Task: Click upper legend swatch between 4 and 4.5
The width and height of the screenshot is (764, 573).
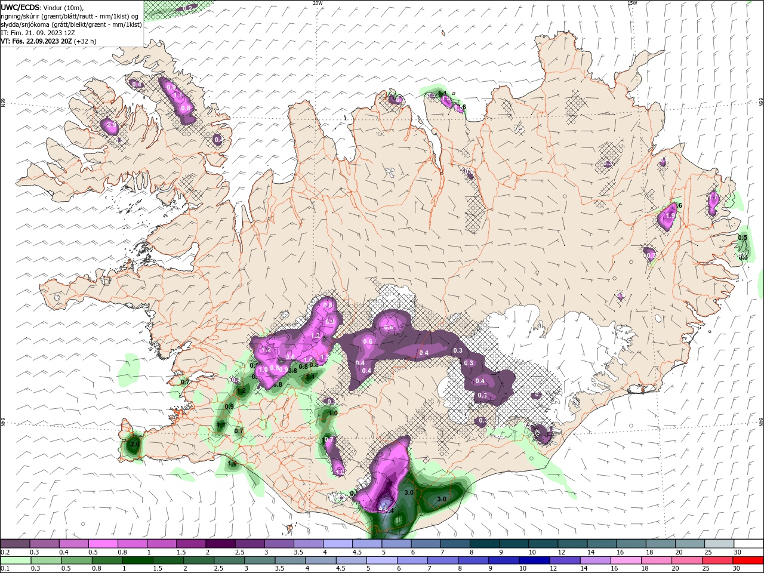Action: point(338,544)
